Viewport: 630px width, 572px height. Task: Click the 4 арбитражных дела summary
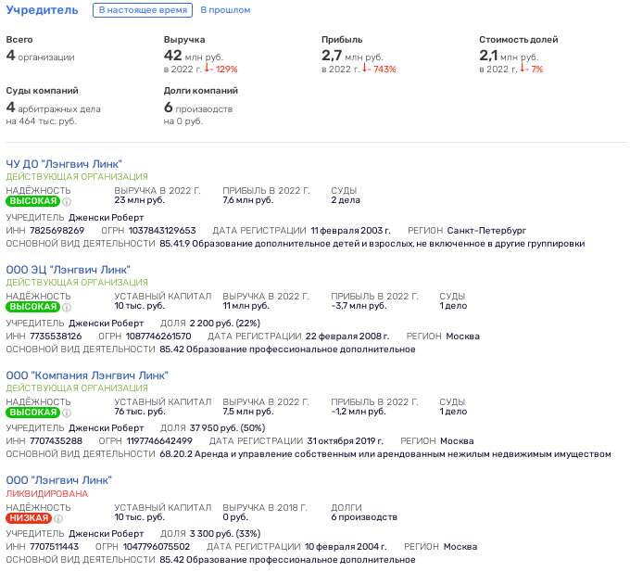tap(53, 108)
